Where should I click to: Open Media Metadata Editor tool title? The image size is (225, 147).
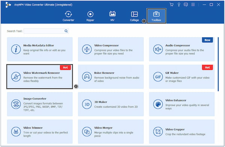coord(39,45)
